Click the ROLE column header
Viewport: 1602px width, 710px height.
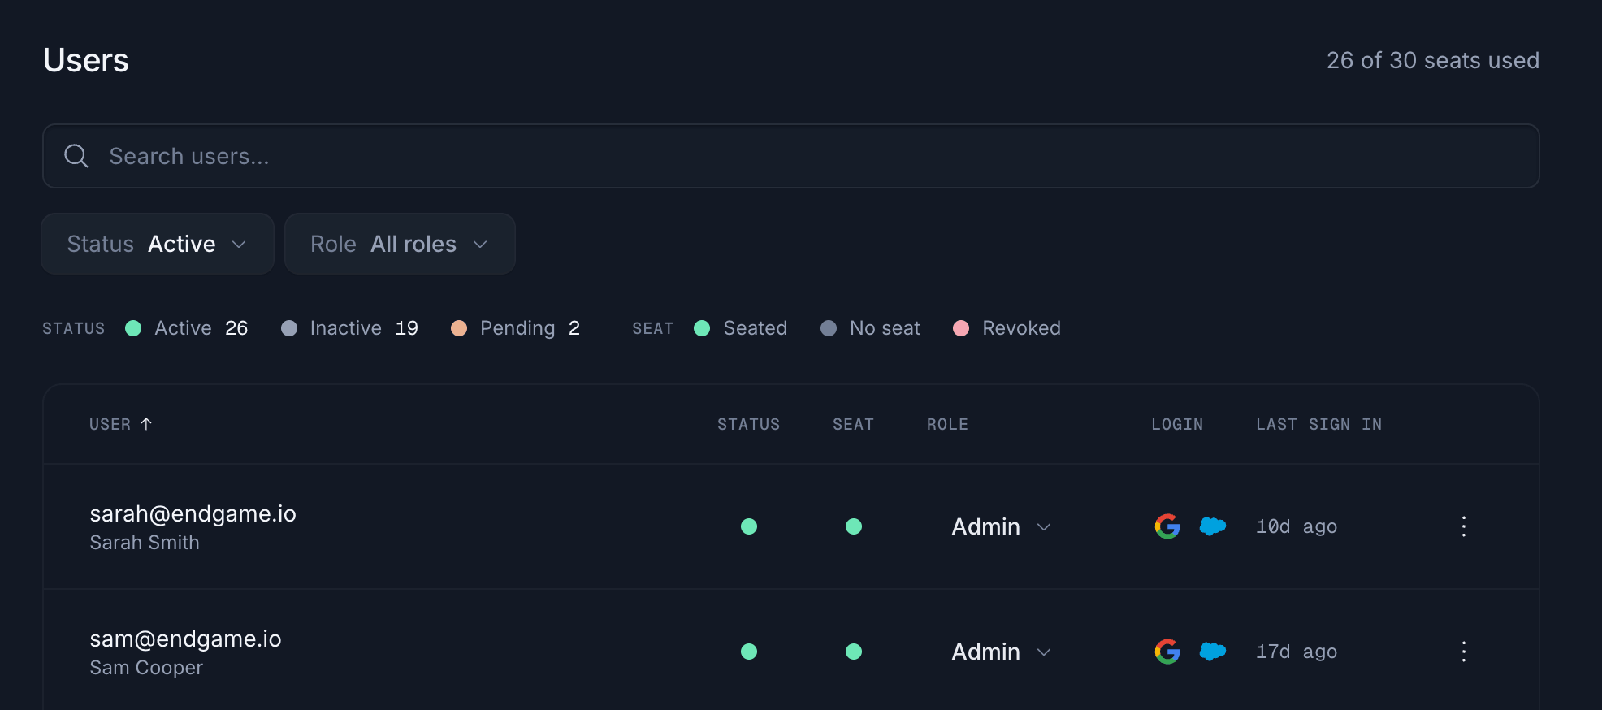point(947,424)
